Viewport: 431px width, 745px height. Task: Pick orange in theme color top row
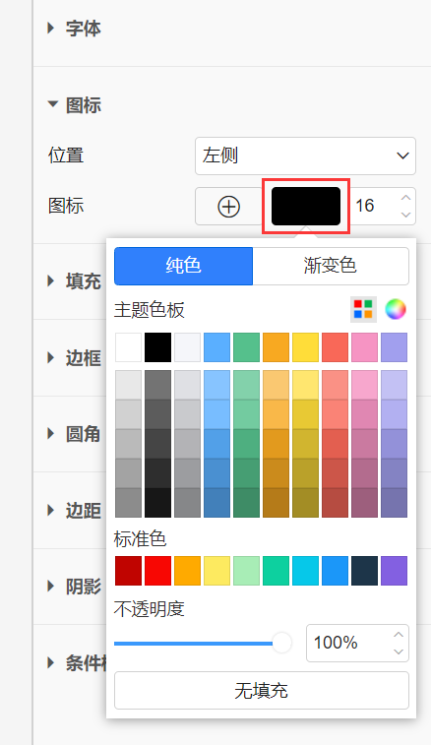[x=276, y=347]
